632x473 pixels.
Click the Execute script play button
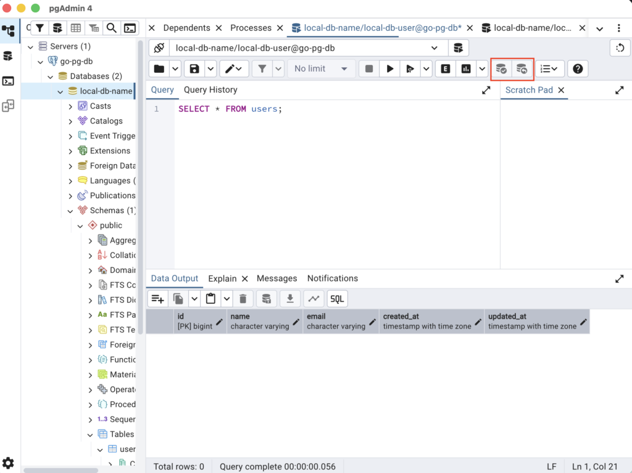pyautogui.click(x=389, y=69)
